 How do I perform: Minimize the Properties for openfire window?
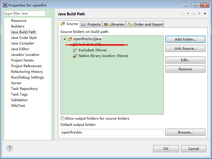click(x=186, y=5)
